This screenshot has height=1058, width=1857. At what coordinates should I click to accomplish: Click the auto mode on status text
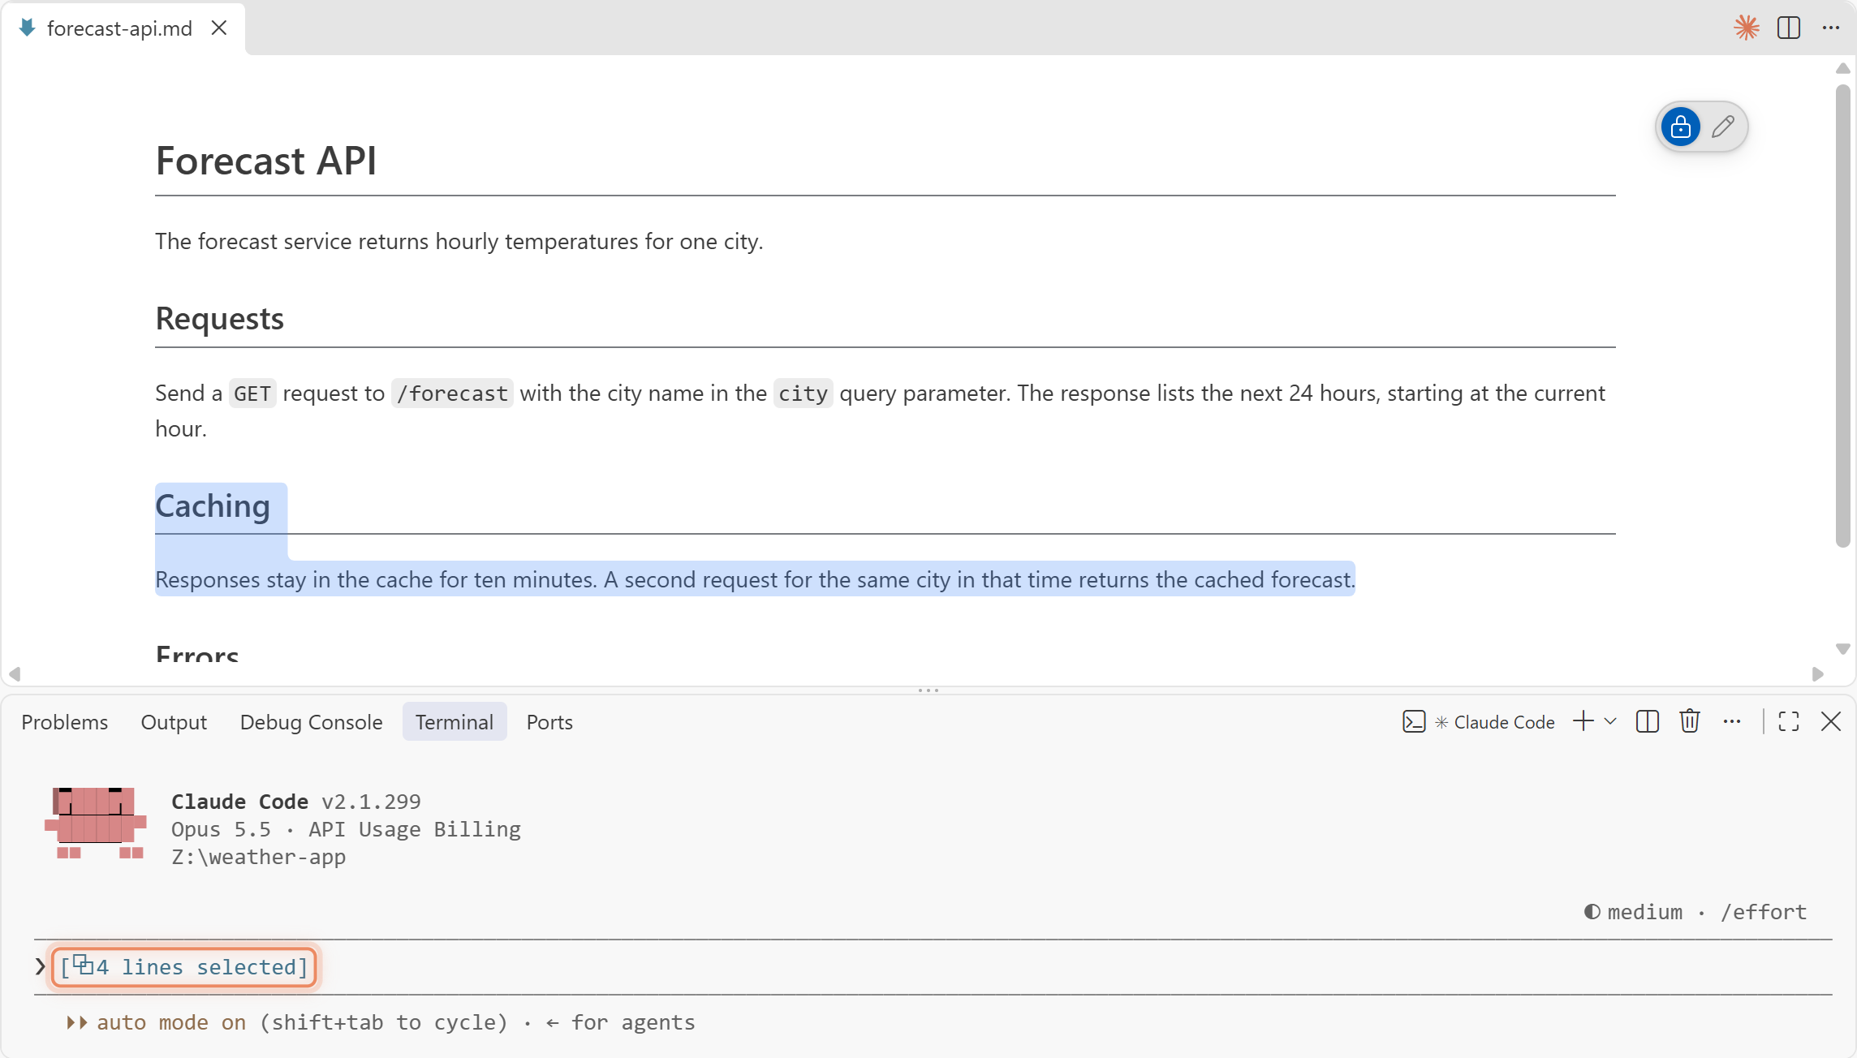(171, 1022)
